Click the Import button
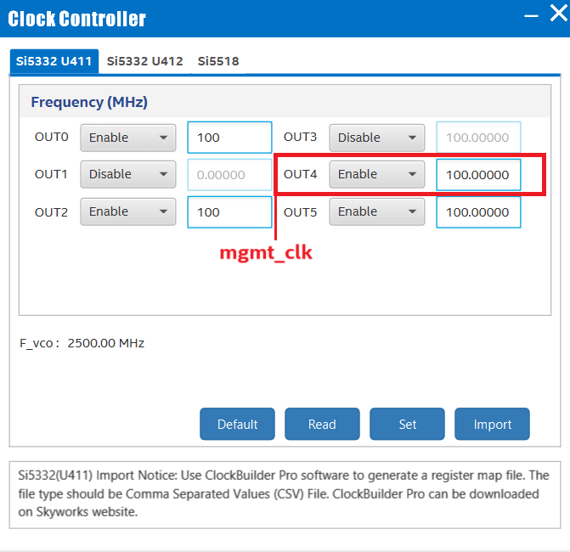Image resolution: width=570 pixels, height=552 pixels. tap(492, 424)
